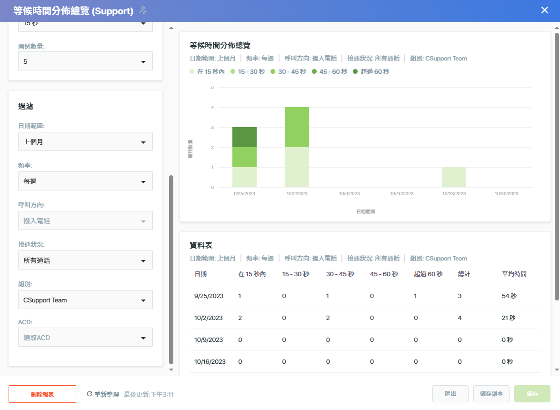Click the 30 - 45 秒 column header in table
The height and width of the screenshot is (410, 560).
tap(340, 274)
